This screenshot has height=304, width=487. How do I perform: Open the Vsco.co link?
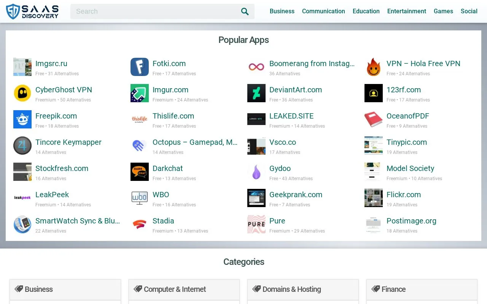click(x=283, y=142)
